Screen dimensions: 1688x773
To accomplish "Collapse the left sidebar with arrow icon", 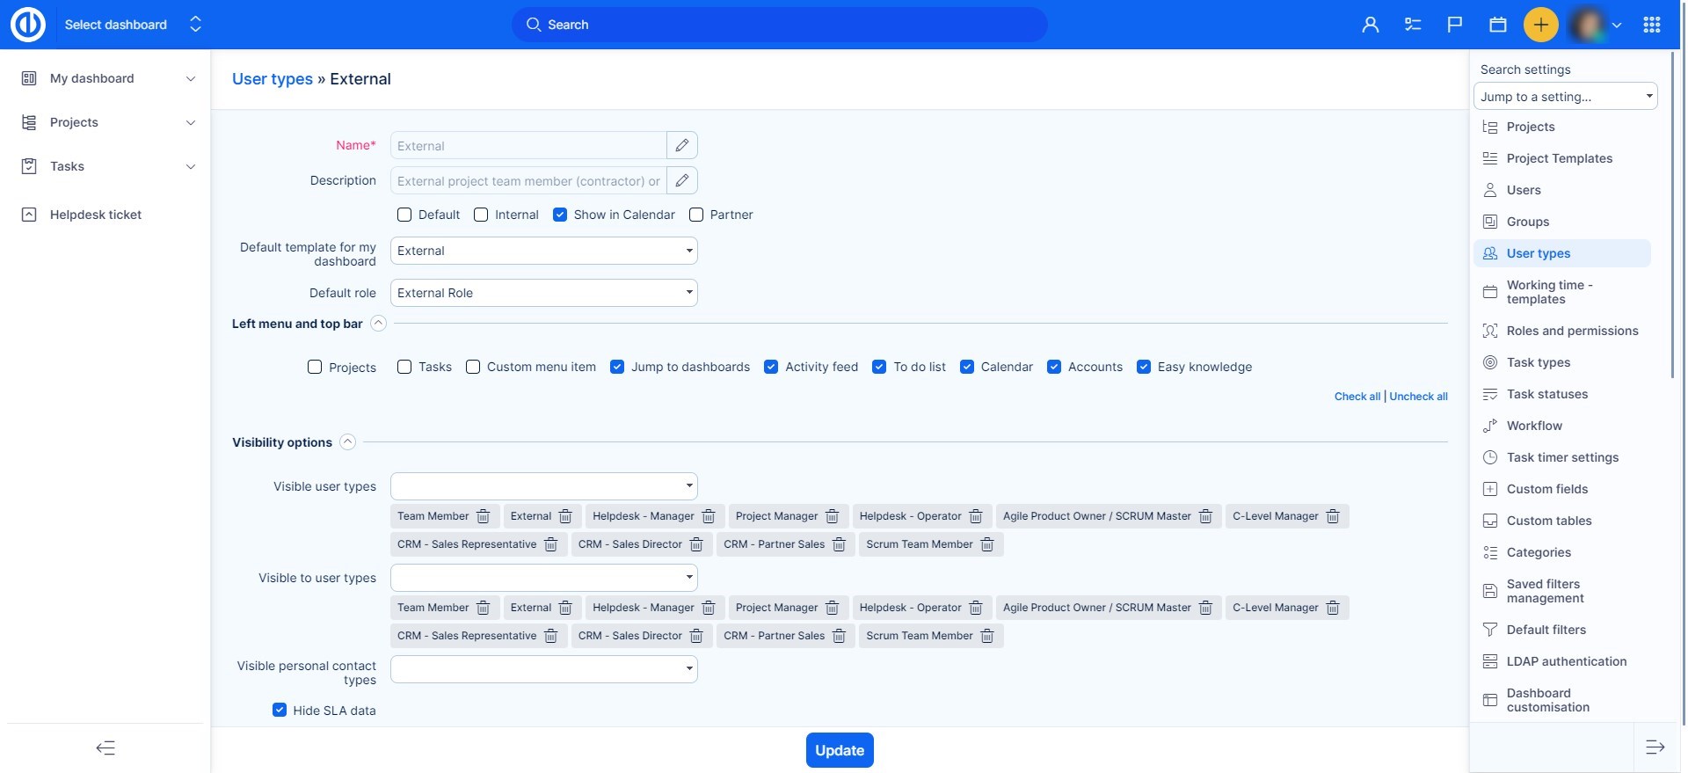I will click(105, 748).
